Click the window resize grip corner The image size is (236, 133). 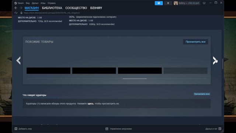(222, 131)
